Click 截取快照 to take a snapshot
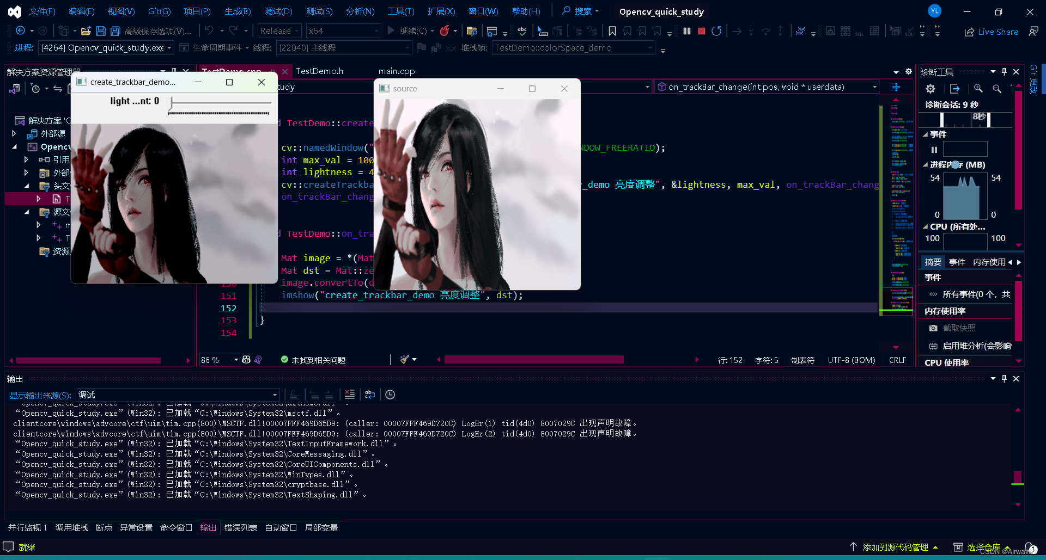 (x=959, y=328)
